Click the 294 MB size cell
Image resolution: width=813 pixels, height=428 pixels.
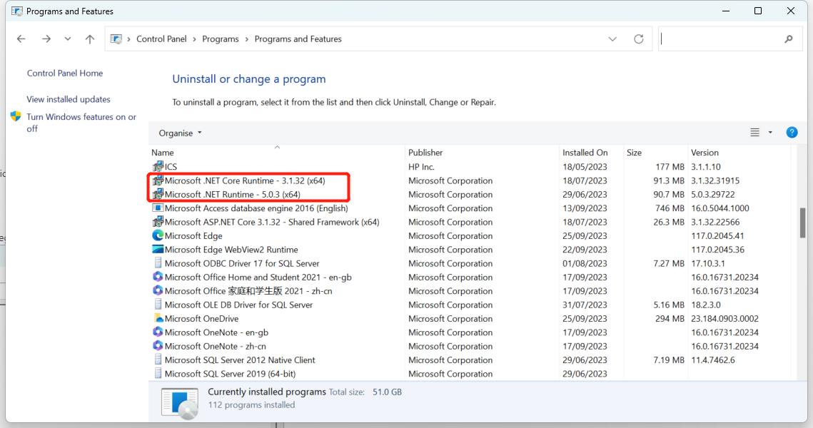(x=670, y=319)
